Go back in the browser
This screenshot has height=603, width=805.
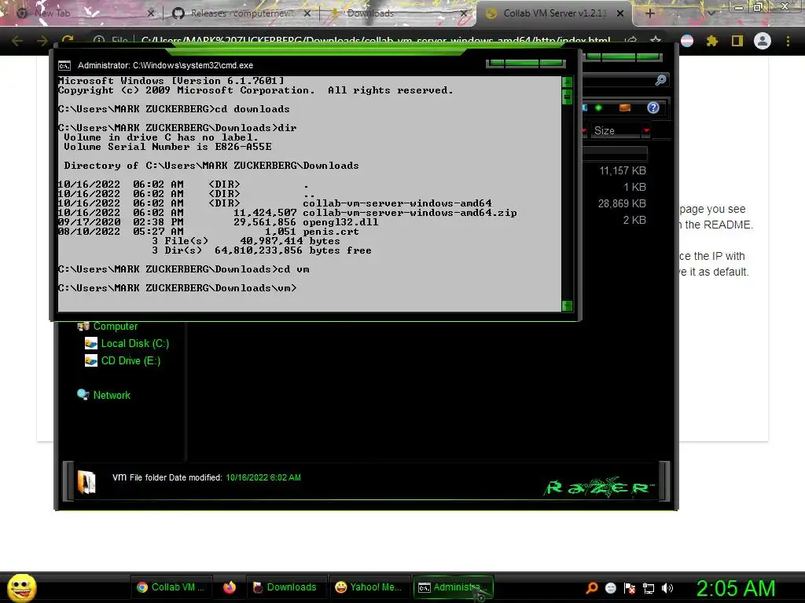click(x=17, y=41)
